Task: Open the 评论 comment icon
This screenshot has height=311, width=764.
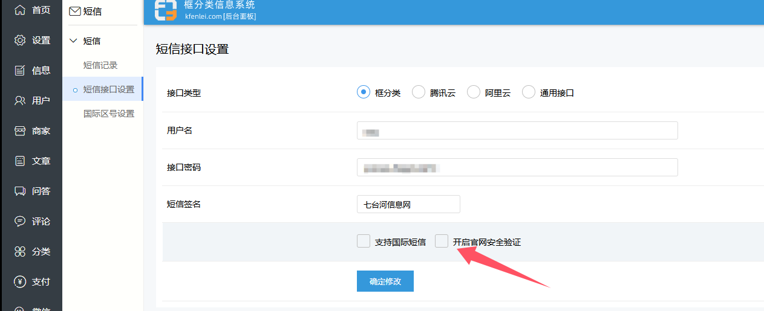Action: click(20, 222)
